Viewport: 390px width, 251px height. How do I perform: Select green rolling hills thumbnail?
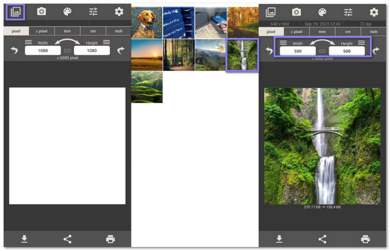pos(147,87)
